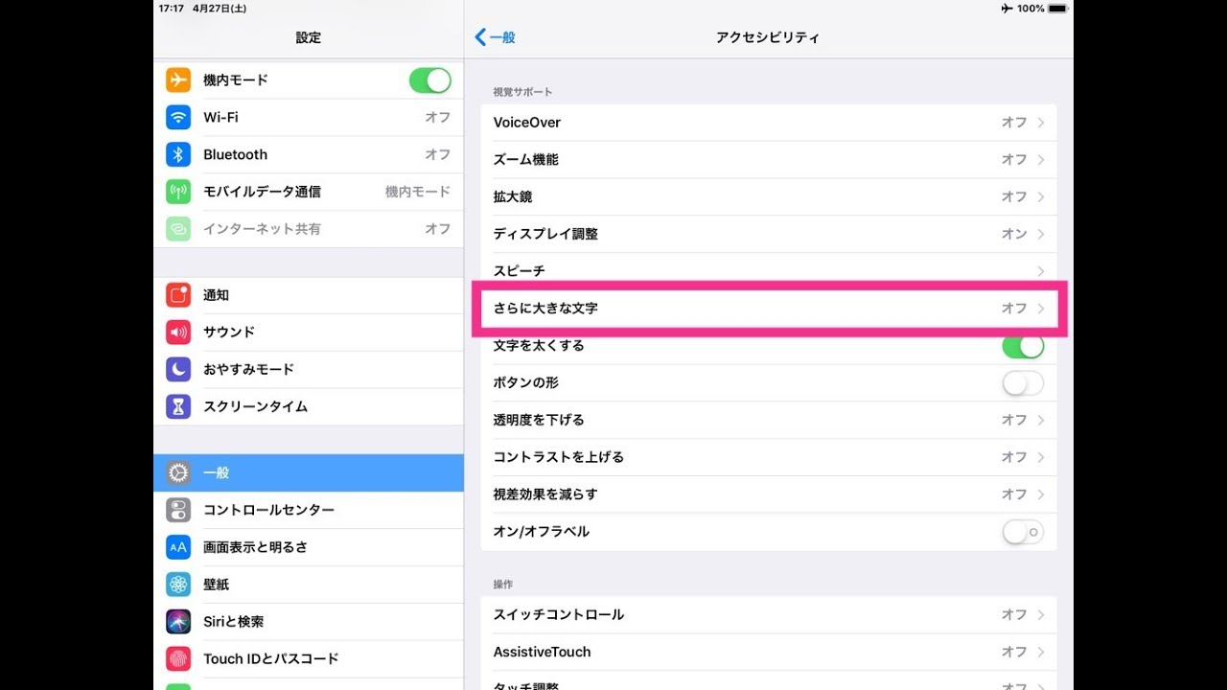Turn on the オン/オフラベル switch

(x=1023, y=532)
